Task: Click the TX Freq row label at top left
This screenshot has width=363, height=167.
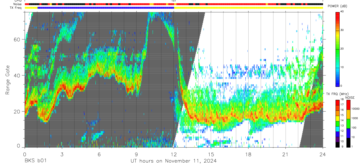Action: point(16,8)
